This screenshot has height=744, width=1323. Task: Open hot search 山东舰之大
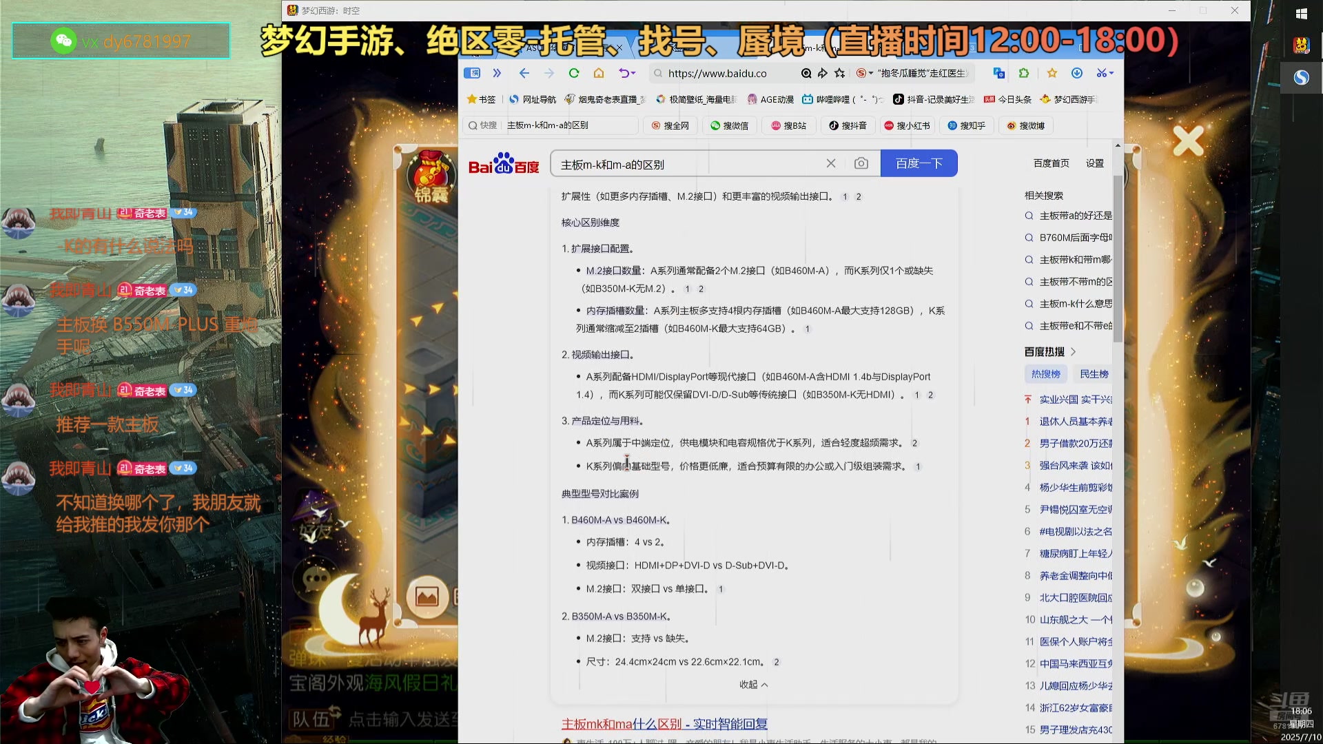1076,620
